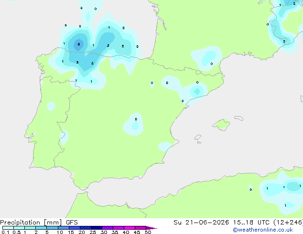Viewport: 303px width, 234px height.
Task: Select the 20–25 mm dark blue swatch
Action: [x=86, y=228]
